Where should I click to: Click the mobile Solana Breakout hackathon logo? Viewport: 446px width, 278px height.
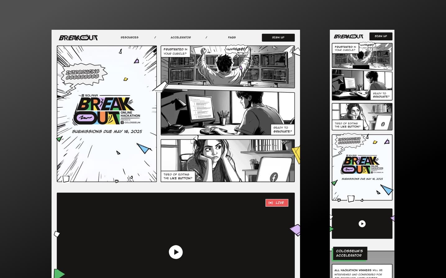tap(362, 164)
